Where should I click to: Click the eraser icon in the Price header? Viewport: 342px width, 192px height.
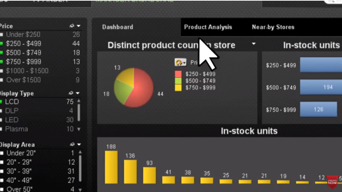[x=72, y=26]
